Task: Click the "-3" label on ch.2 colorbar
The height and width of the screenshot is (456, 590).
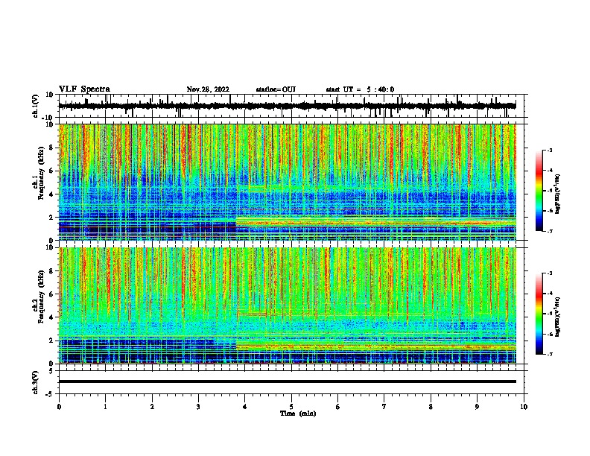Action: [x=549, y=273]
